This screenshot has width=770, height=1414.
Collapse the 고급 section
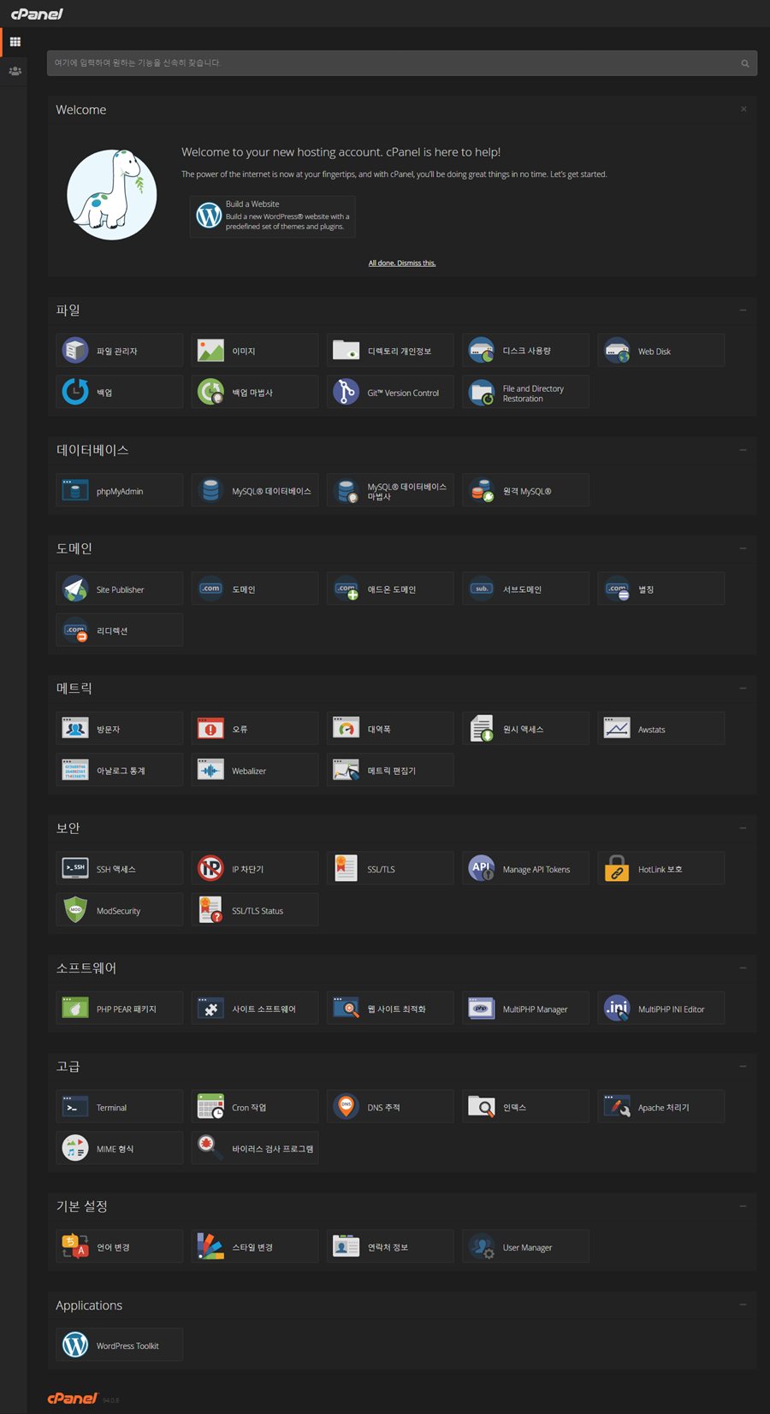click(x=743, y=1067)
